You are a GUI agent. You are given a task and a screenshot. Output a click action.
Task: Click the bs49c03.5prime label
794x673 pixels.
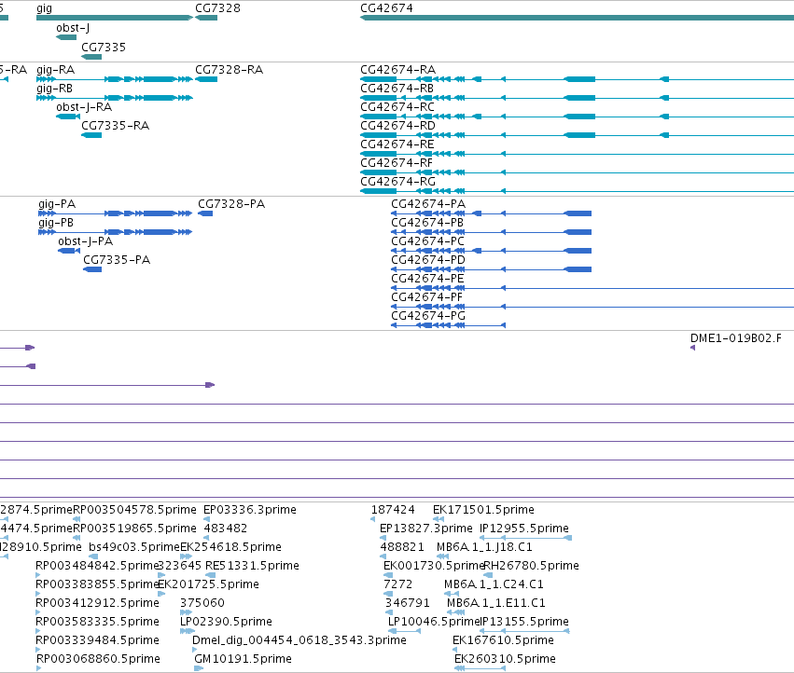click(x=134, y=547)
